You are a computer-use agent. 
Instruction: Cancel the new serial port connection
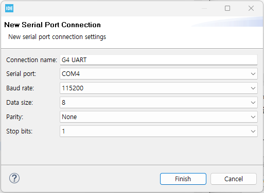tap(234, 179)
